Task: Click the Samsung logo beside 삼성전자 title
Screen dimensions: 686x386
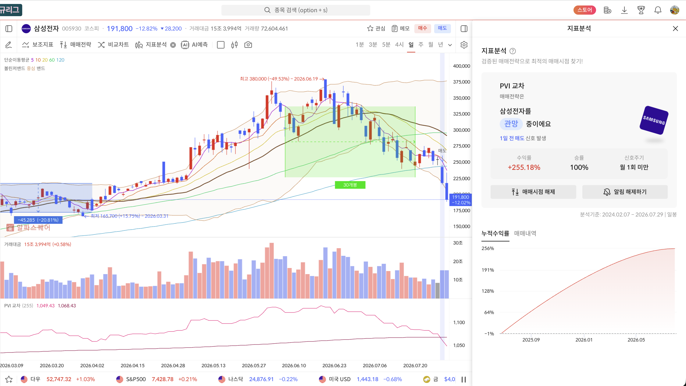Action: [26, 29]
